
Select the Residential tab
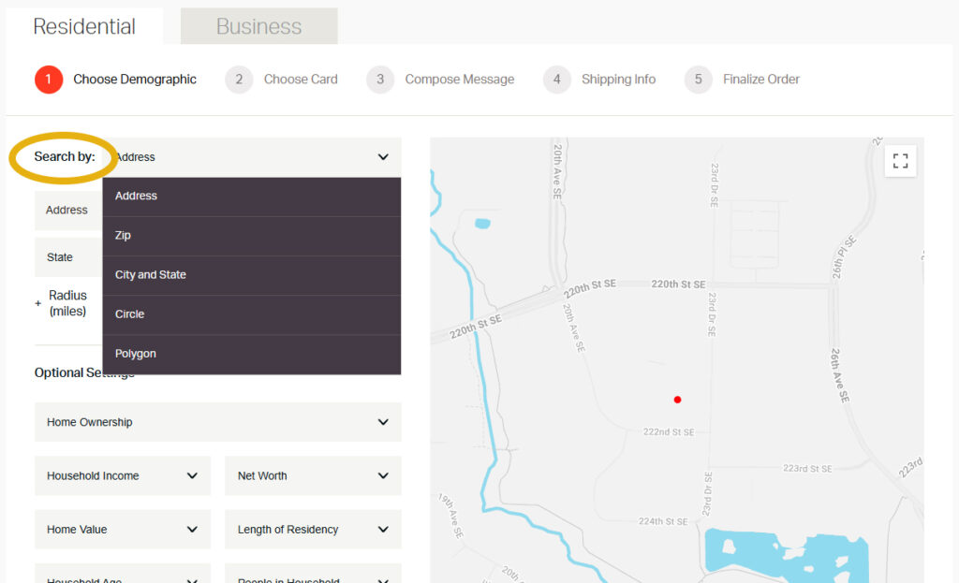pyautogui.click(x=84, y=26)
